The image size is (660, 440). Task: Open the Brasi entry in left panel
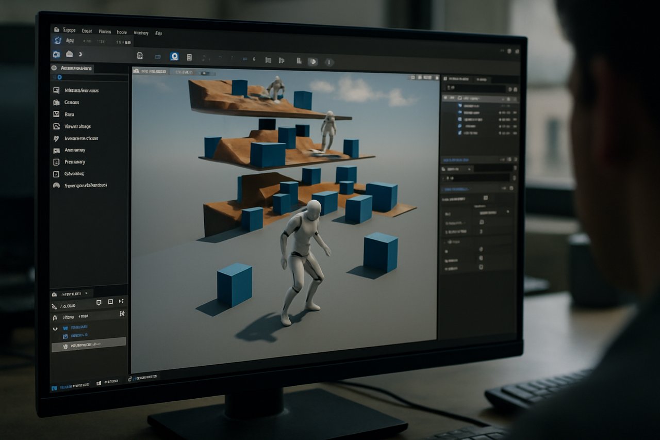70,114
